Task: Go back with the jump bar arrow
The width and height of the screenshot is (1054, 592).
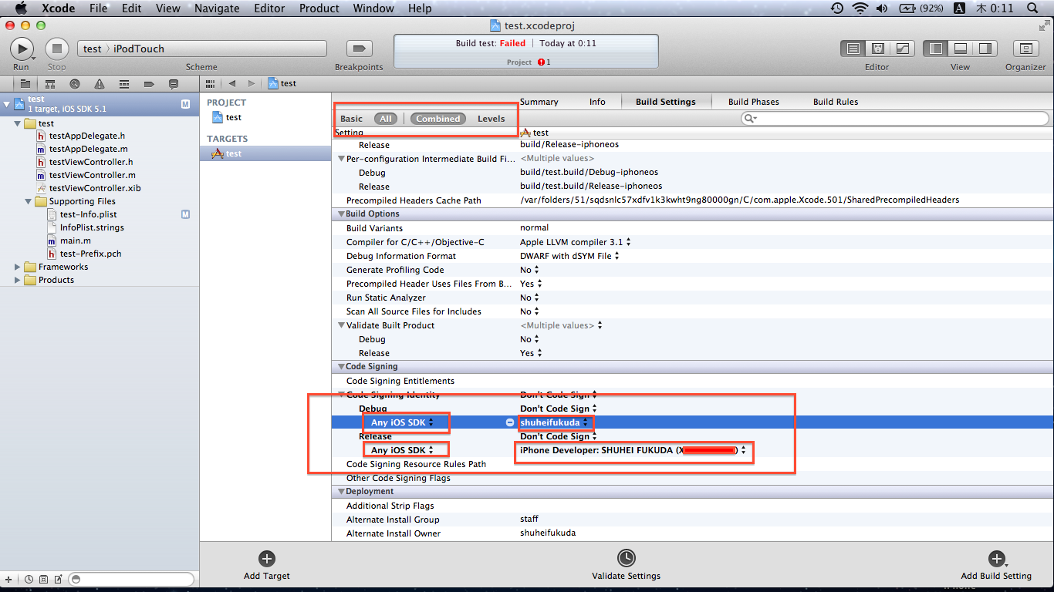Action: [x=231, y=83]
